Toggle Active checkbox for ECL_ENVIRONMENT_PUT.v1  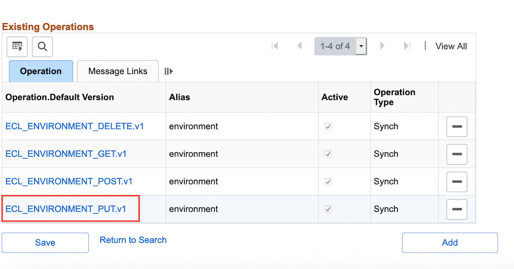[x=328, y=209]
